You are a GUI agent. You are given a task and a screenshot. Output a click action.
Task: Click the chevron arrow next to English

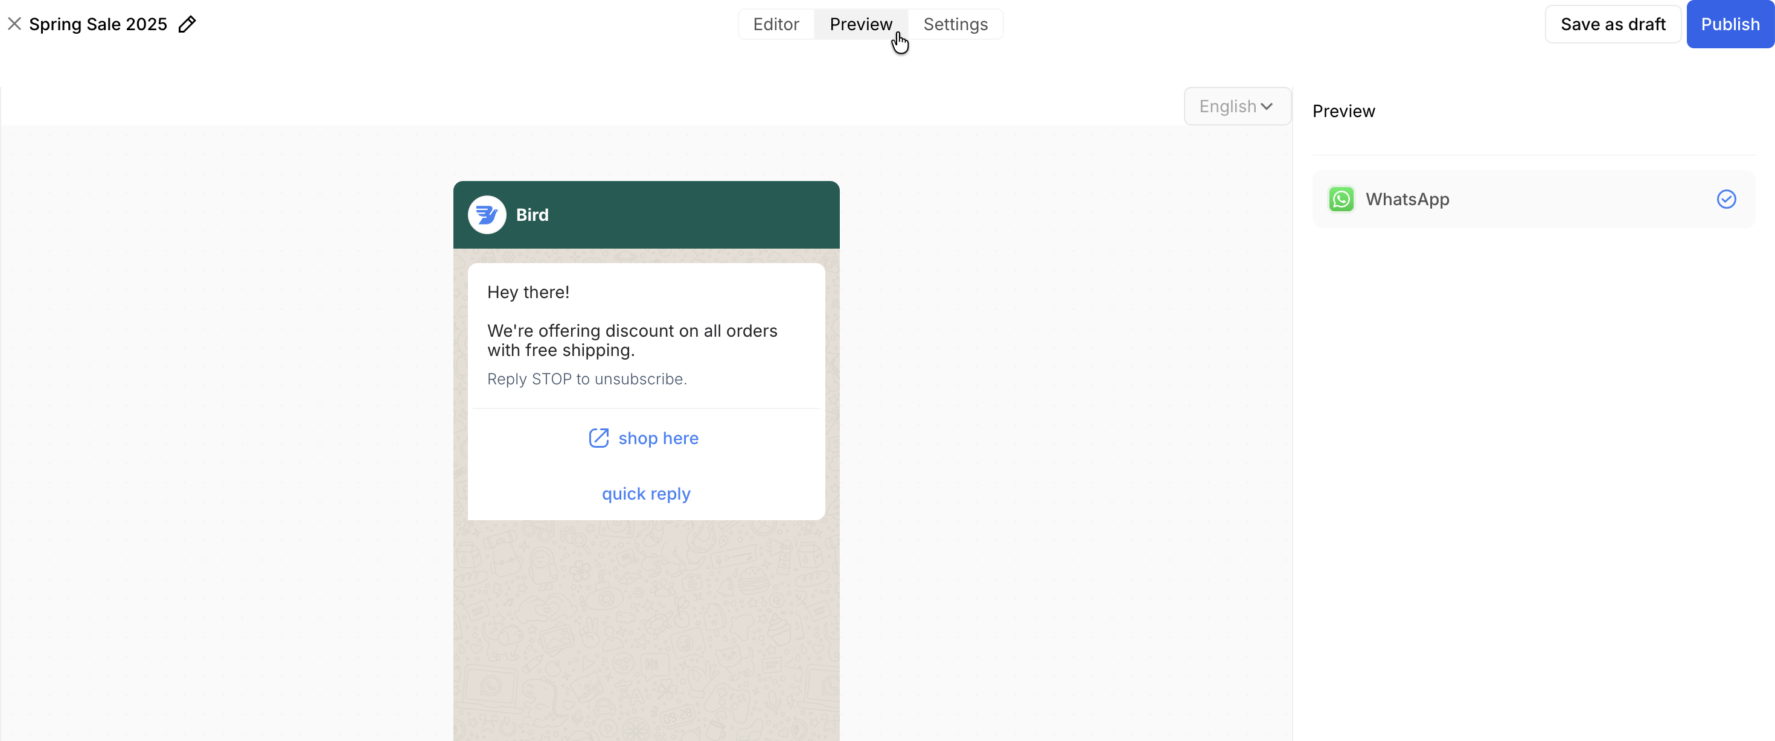click(1267, 106)
